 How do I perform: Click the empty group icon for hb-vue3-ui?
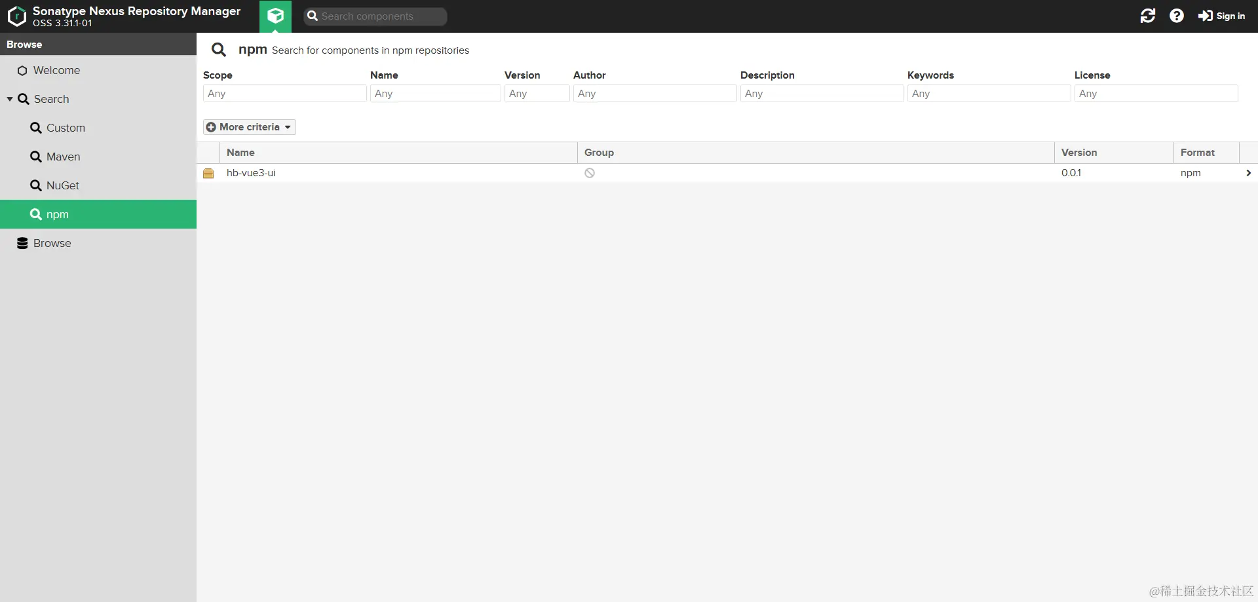coord(590,173)
